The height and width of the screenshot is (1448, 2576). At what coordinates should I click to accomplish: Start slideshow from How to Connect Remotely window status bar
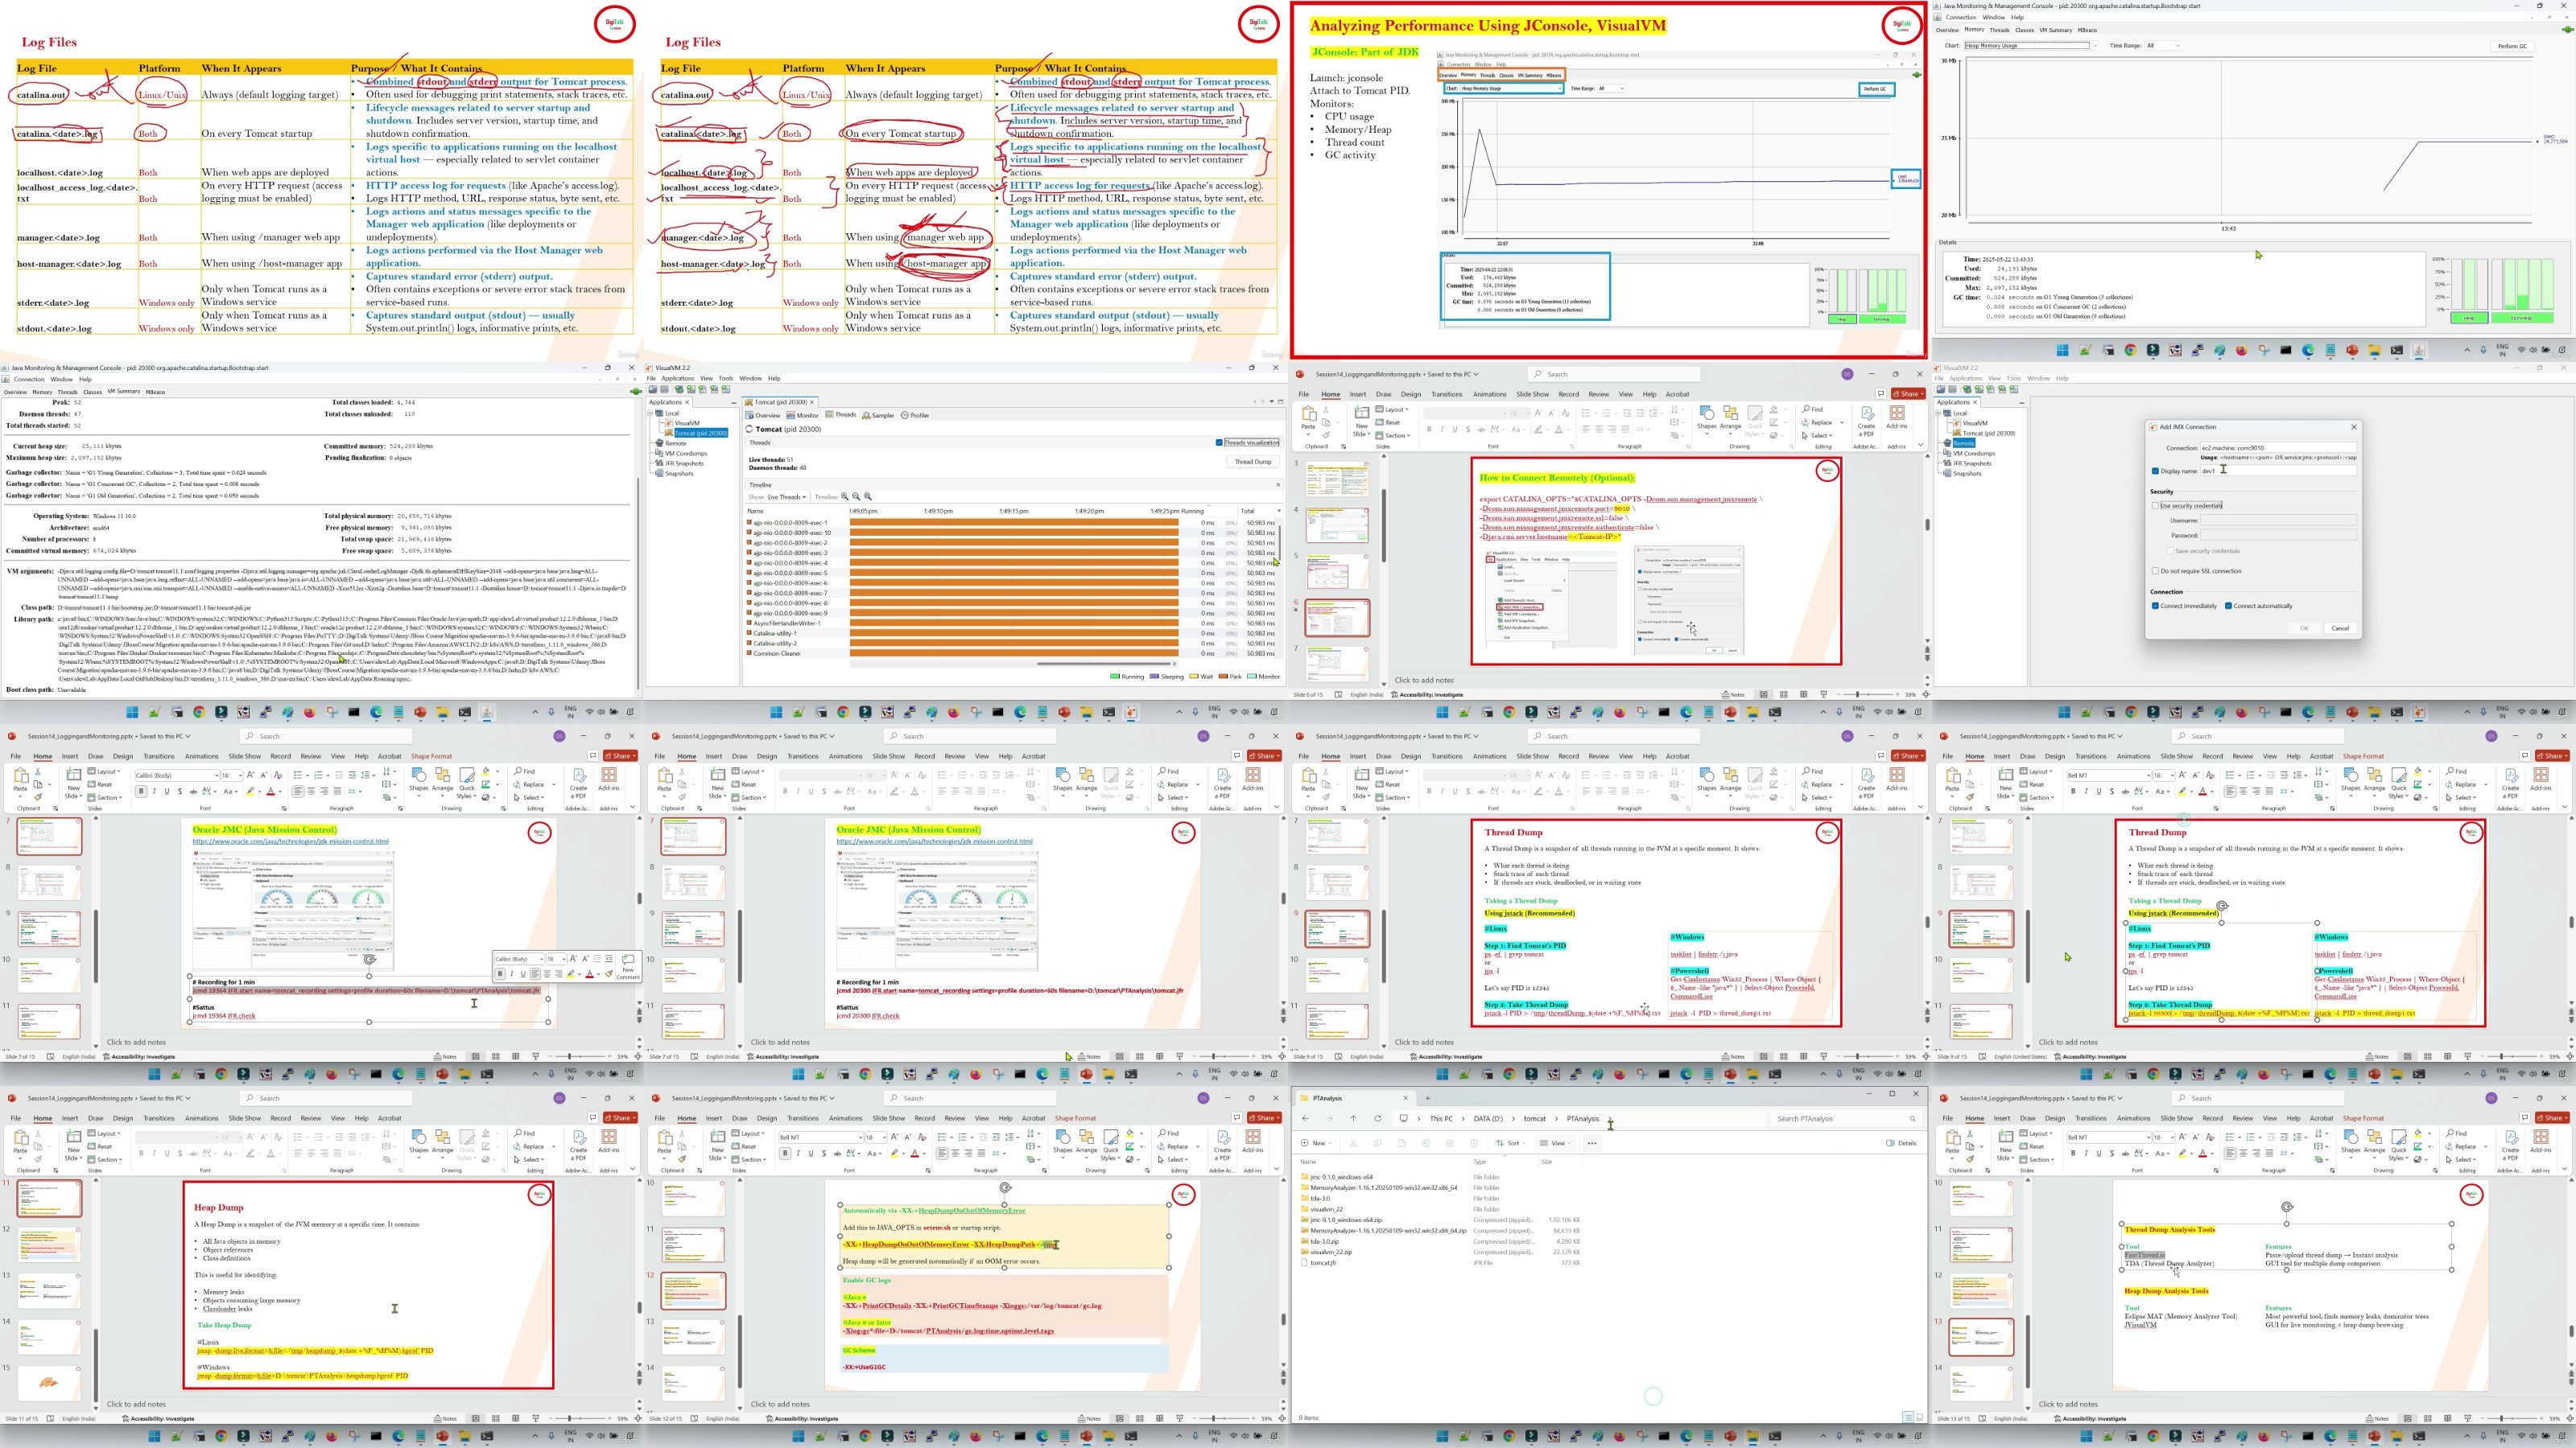coord(1824,694)
